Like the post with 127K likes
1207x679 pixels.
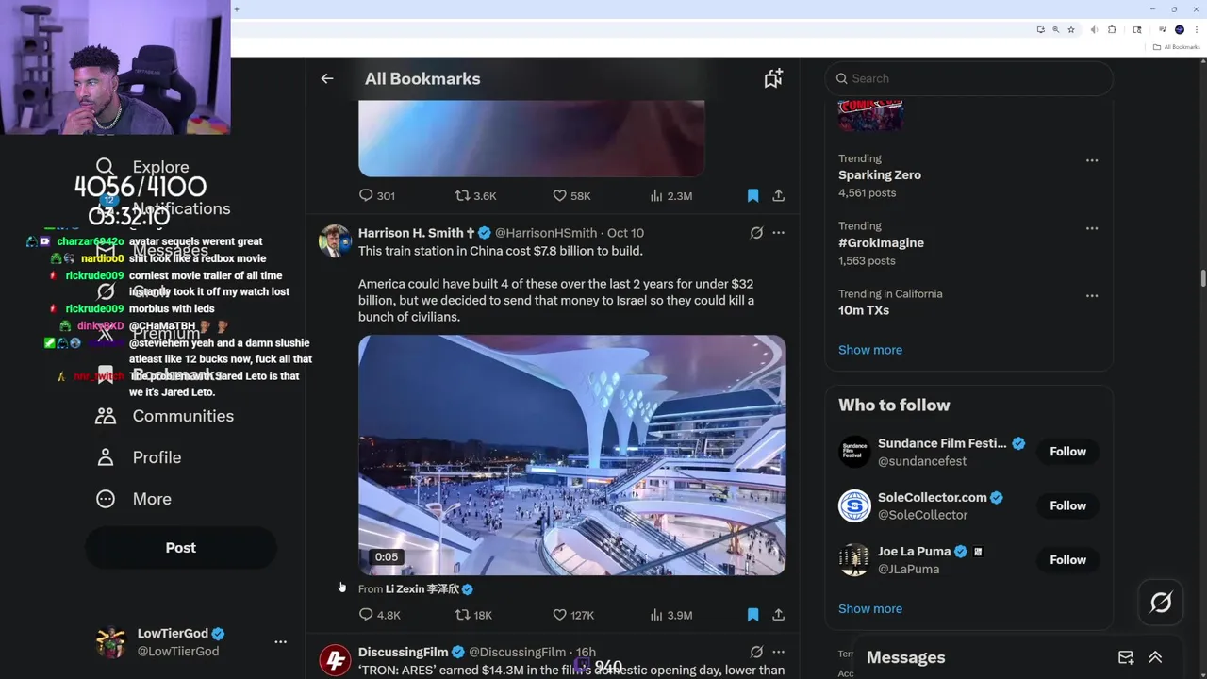click(x=559, y=615)
